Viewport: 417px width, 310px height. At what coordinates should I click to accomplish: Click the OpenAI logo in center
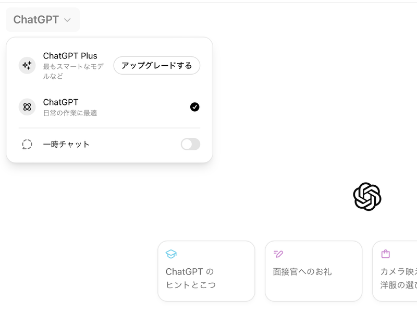(x=367, y=197)
